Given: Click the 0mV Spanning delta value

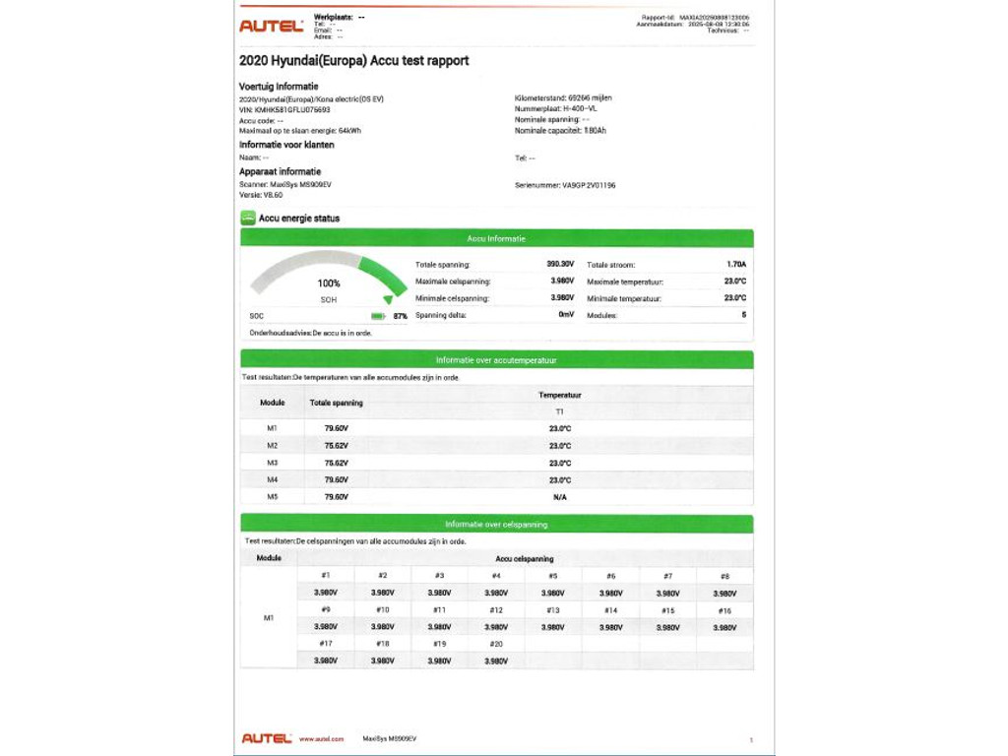Looking at the screenshot, I should (566, 314).
